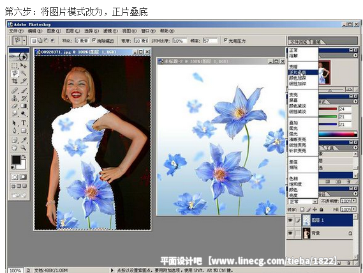Open the status bar info arrow
The width and height of the screenshot is (363, 273).
(x=112, y=270)
